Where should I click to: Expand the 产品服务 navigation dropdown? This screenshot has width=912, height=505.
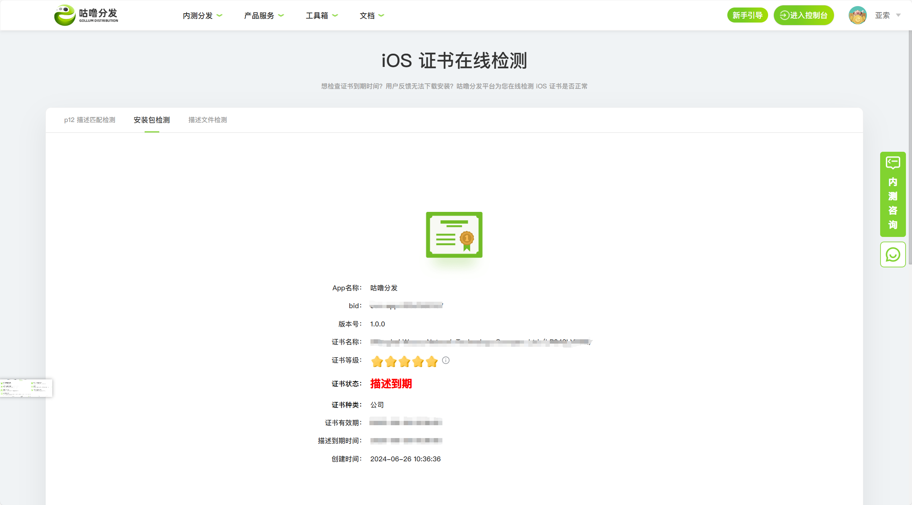click(264, 15)
